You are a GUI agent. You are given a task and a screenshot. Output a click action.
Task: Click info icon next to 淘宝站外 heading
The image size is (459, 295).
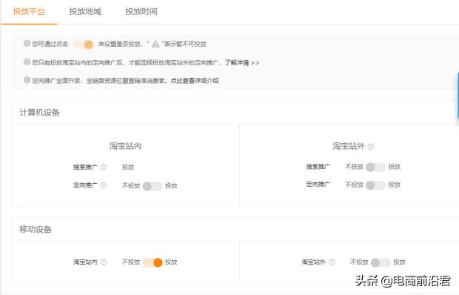(371, 146)
